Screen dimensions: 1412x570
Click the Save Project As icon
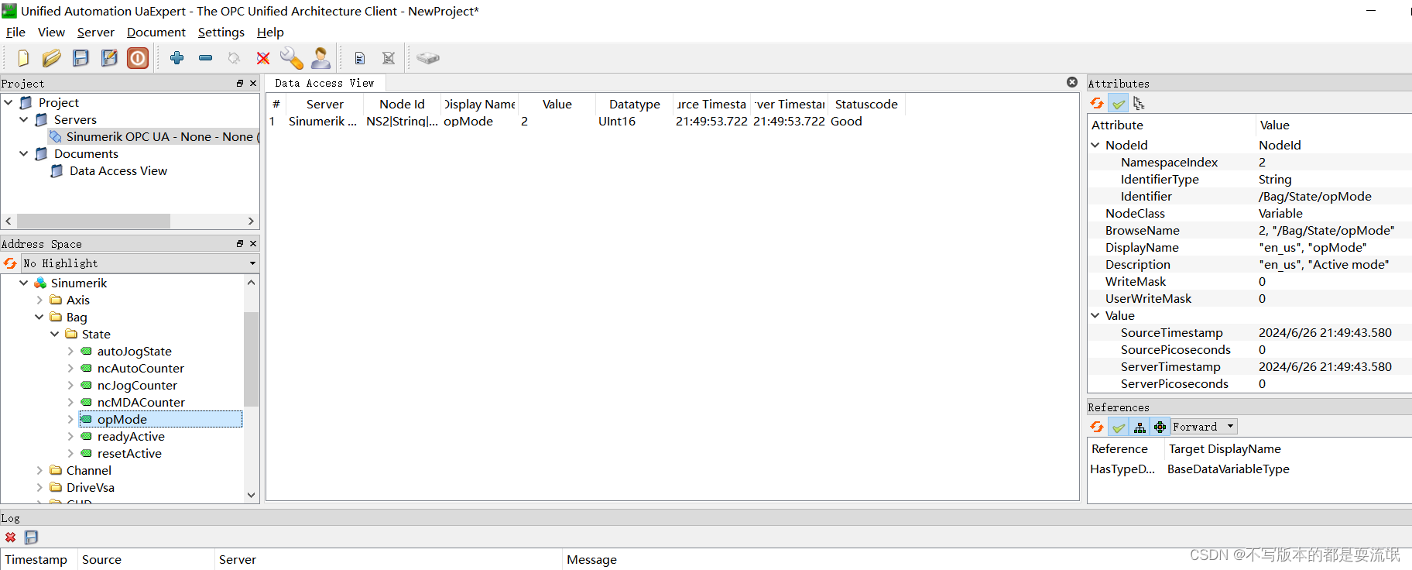pyautogui.click(x=109, y=58)
